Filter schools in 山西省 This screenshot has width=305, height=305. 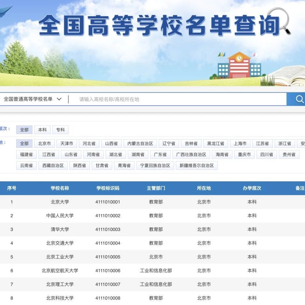click(111, 144)
